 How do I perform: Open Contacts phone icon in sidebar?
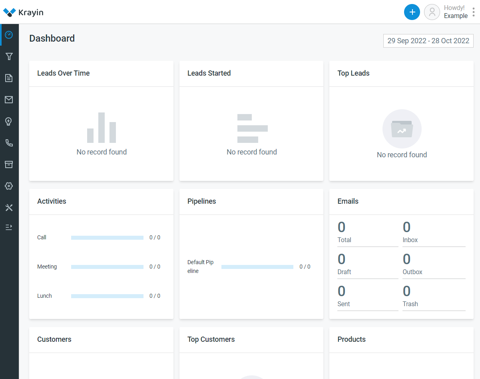tap(9, 143)
